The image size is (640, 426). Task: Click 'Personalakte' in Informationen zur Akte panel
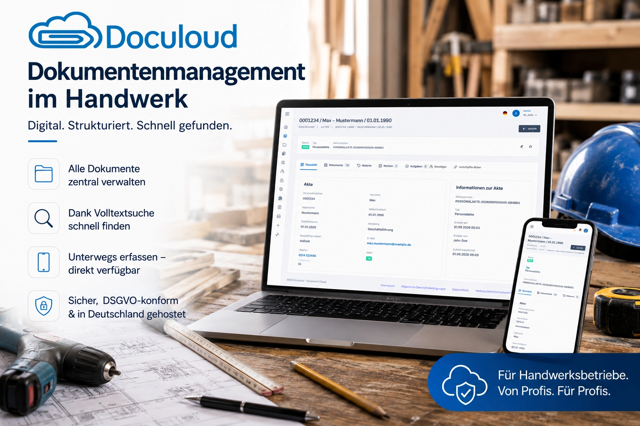click(x=464, y=214)
